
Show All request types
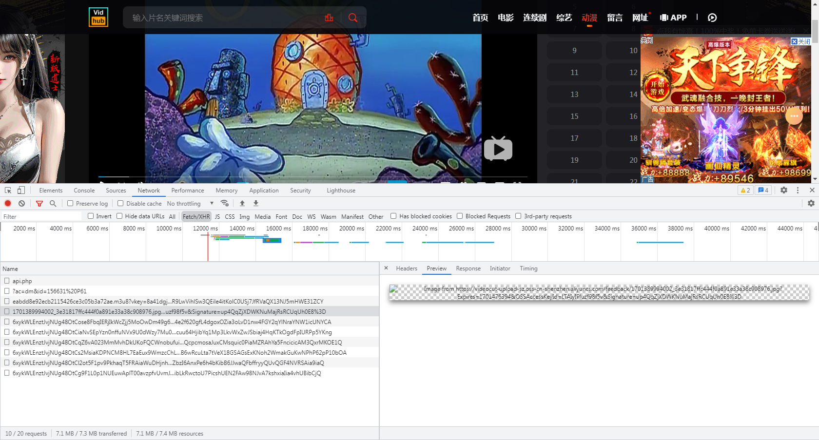point(172,216)
